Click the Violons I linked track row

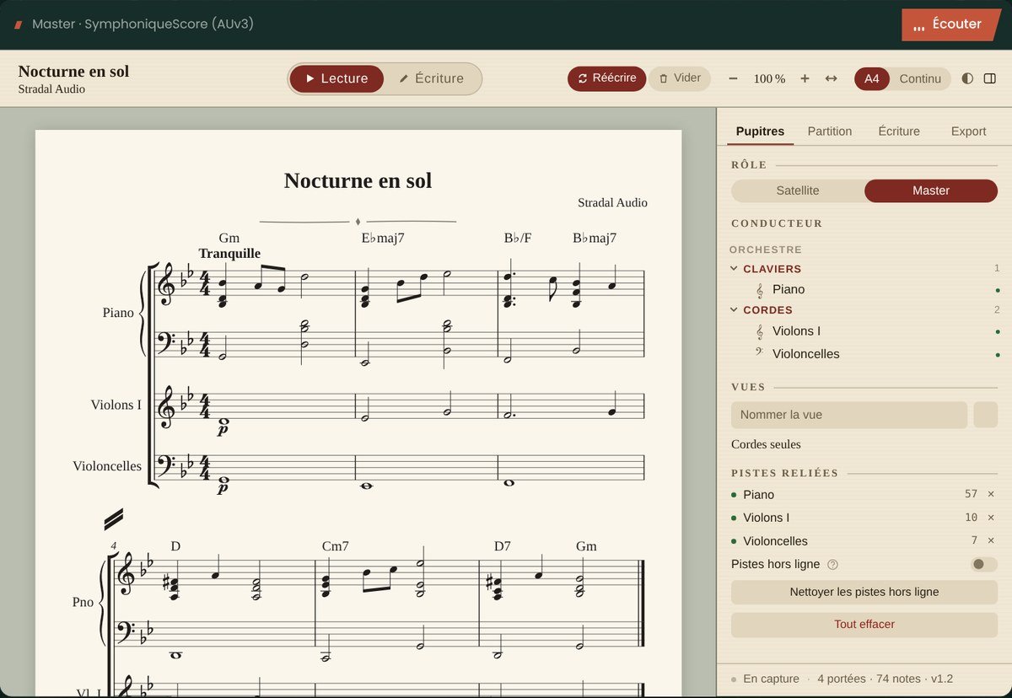tap(864, 518)
